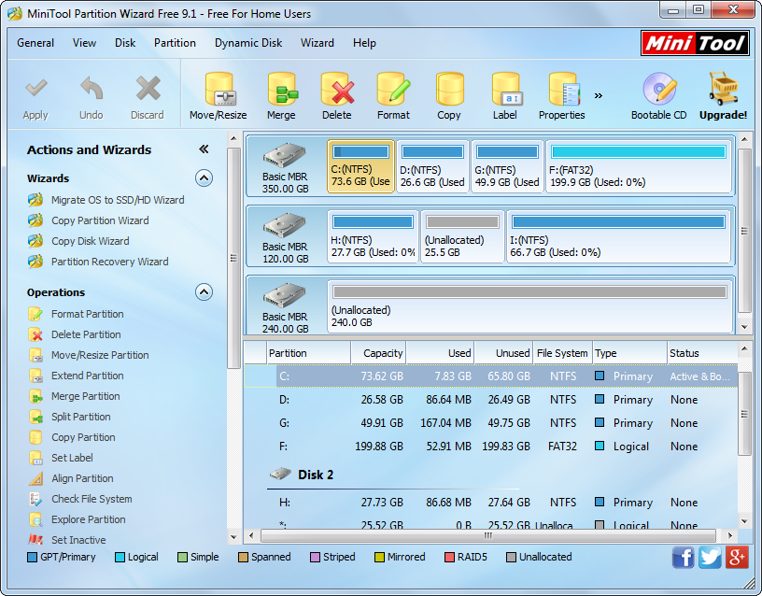Open the Facebook share icon
The image size is (762, 596).
[x=684, y=557]
